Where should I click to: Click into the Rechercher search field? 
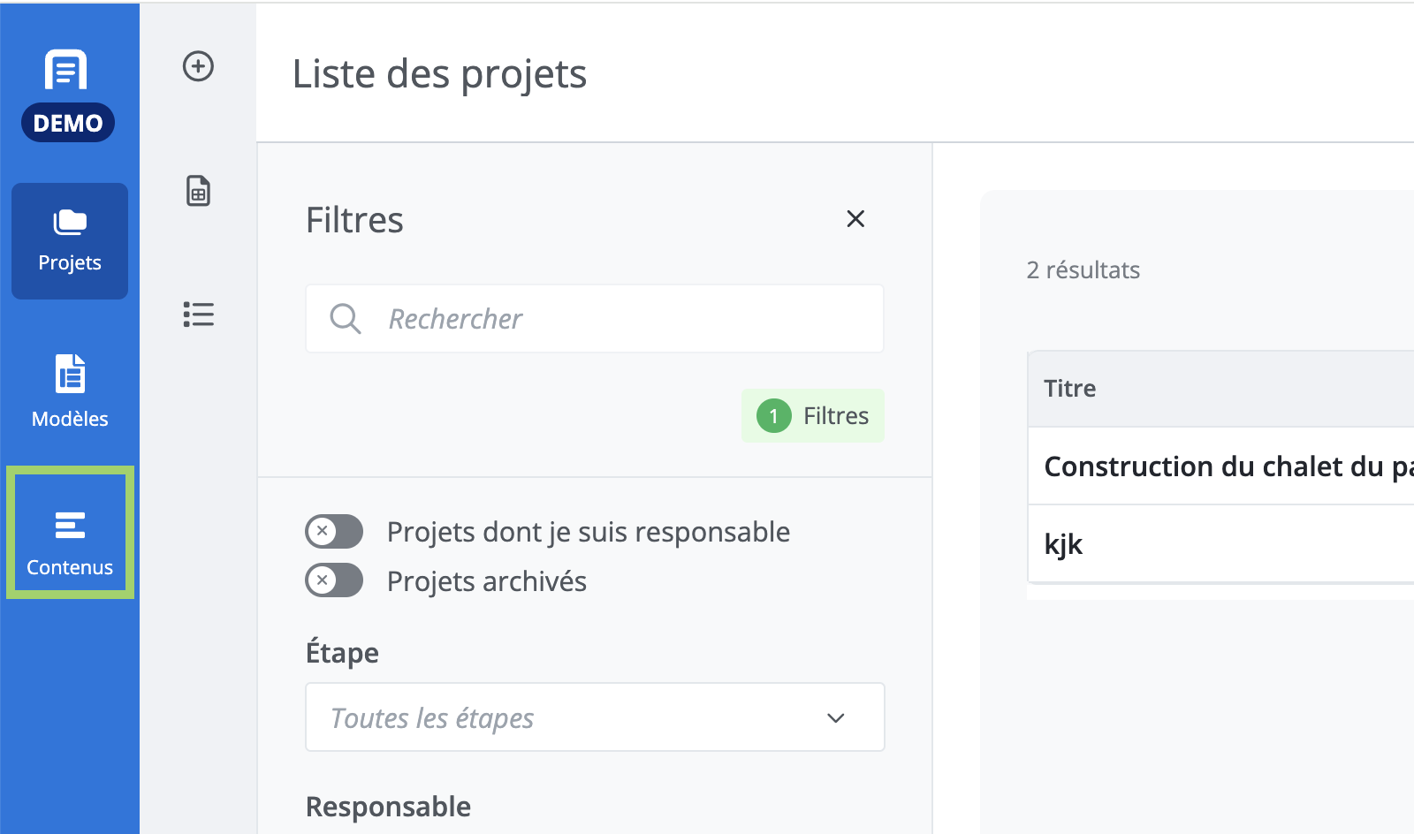pyautogui.click(x=595, y=319)
